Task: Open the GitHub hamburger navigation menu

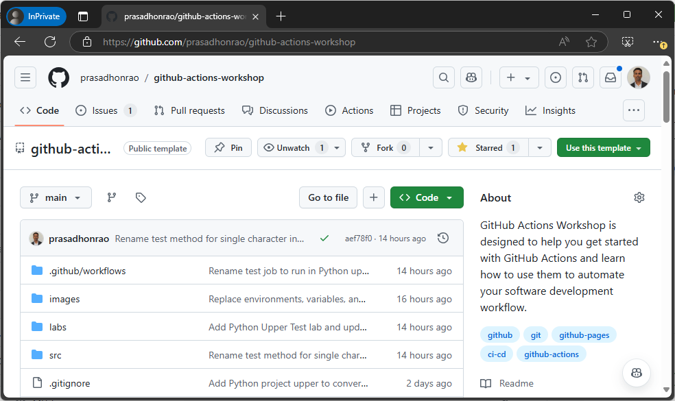Action: tap(25, 77)
